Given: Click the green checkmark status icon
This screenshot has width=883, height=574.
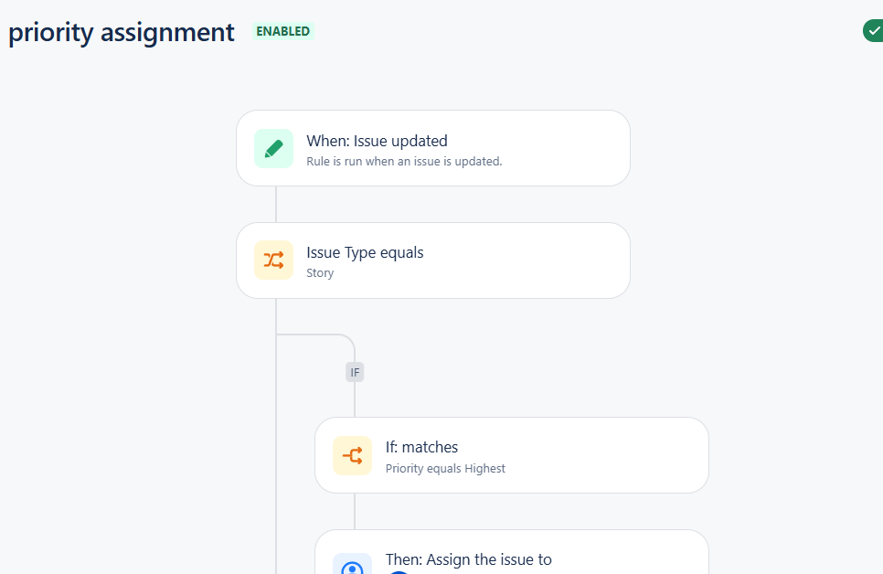Looking at the screenshot, I should (874, 31).
